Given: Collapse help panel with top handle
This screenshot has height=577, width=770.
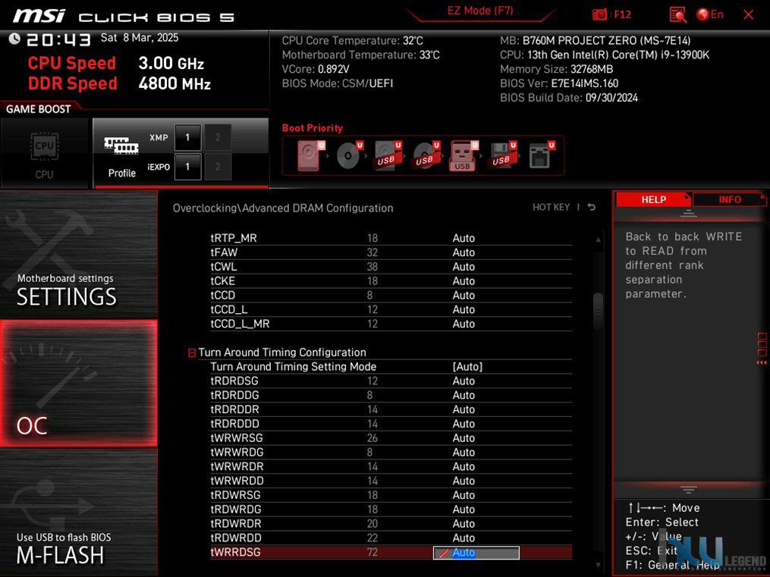Looking at the screenshot, I should click(x=688, y=213).
